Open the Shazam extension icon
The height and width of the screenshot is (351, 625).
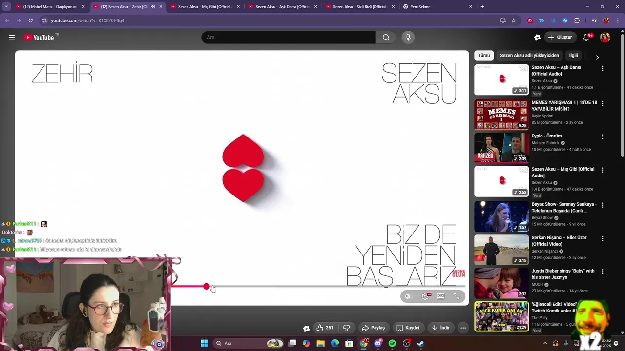point(565,20)
